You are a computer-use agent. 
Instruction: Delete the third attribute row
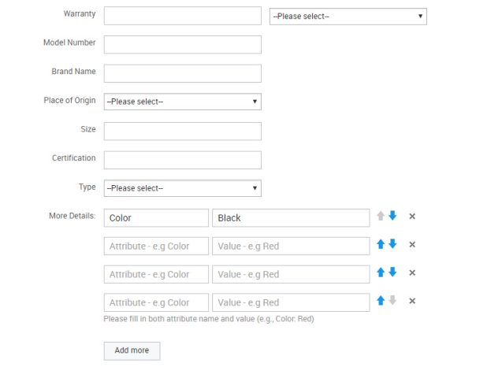[411, 273]
